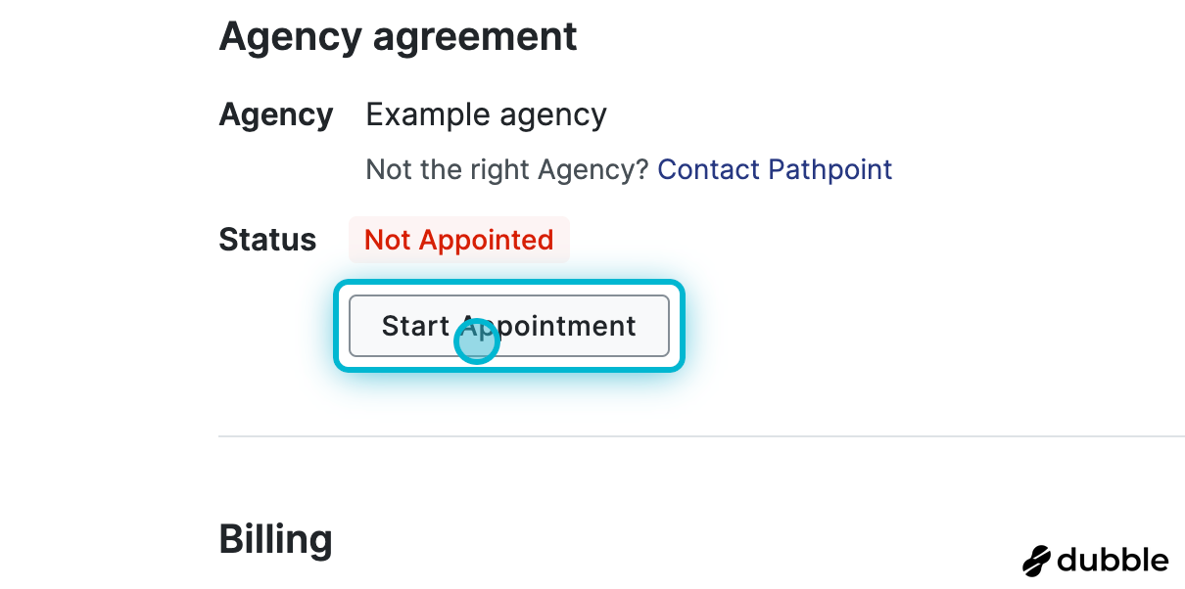Select the Not Appointed status badge

coord(458,240)
